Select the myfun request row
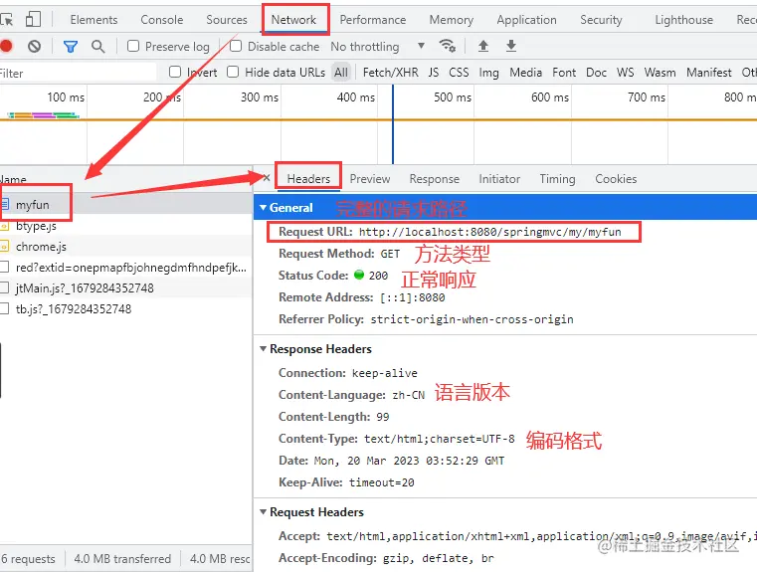This screenshot has width=757, height=572. (x=126, y=204)
